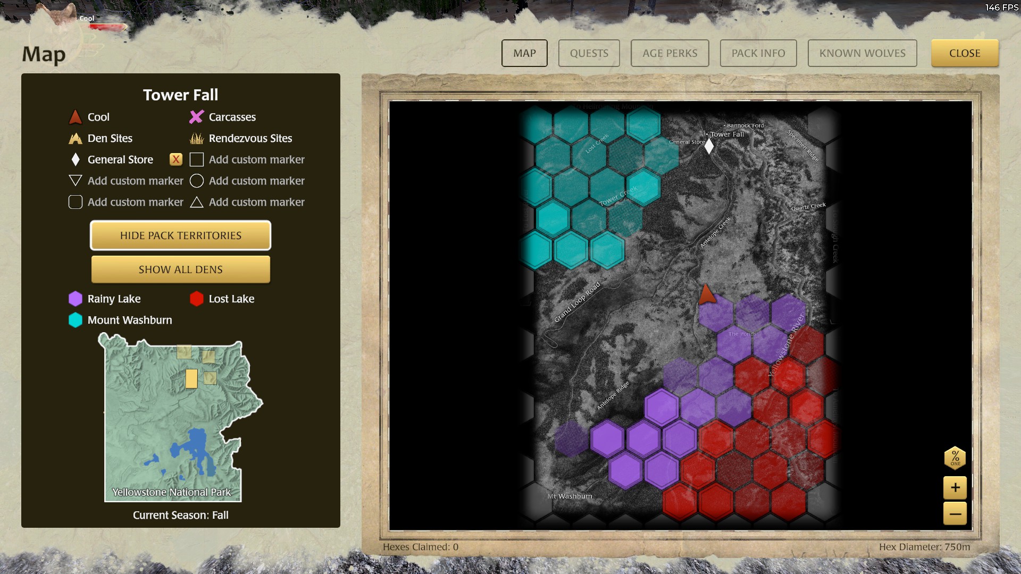This screenshot has width=1021, height=574.
Task: View the Known Wolves tab
Action: coord(862,53)
